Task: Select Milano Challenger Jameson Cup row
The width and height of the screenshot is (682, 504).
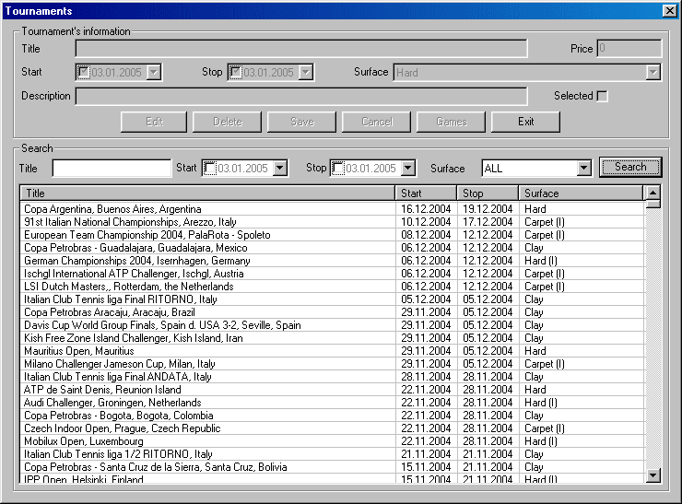Action: (332, 364)
